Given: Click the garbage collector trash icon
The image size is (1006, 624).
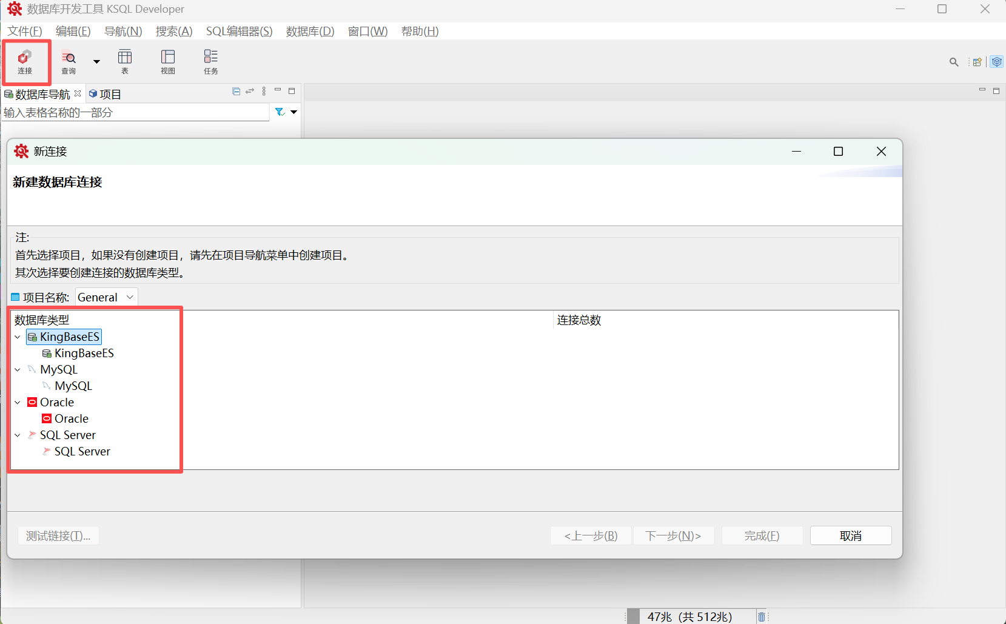Looking at the screenshot, I should tap(762, 617).
